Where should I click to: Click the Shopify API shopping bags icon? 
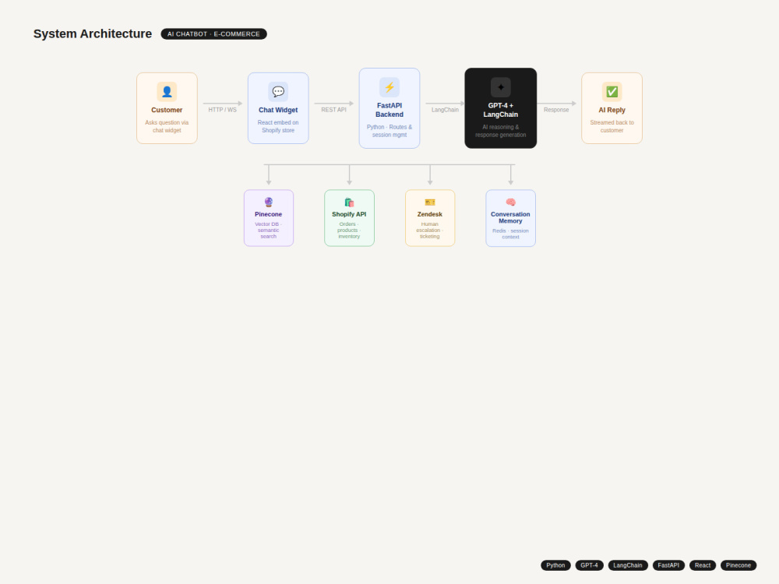[x=349, y=202]
